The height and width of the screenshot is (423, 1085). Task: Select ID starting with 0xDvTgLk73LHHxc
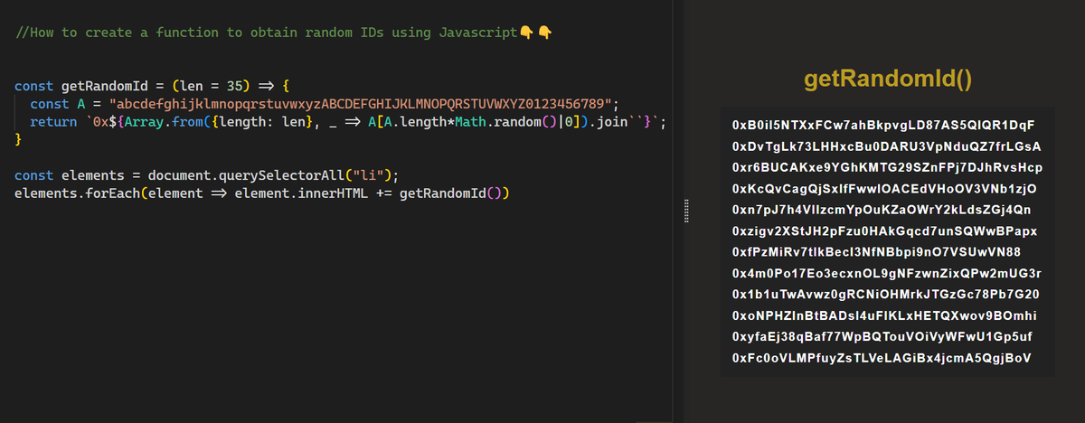tap(887, 146)
